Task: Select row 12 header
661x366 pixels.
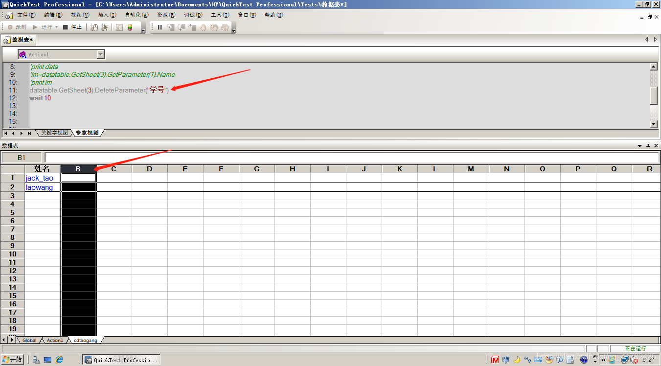Action: [x=13, y=271]
